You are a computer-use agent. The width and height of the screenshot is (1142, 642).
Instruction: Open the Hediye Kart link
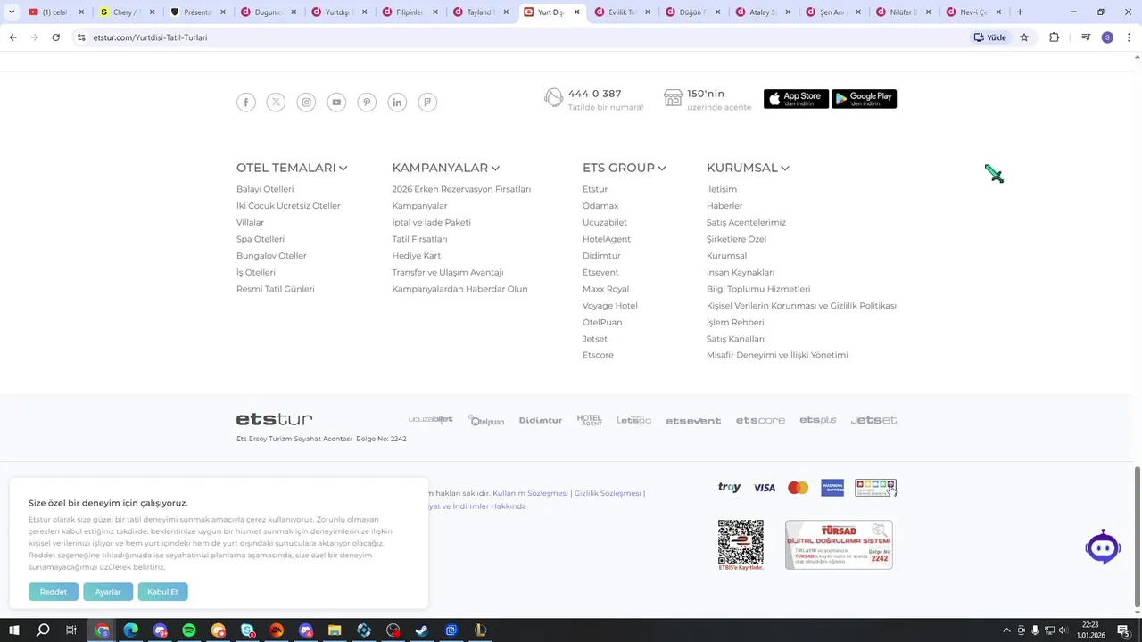point(417,256)
